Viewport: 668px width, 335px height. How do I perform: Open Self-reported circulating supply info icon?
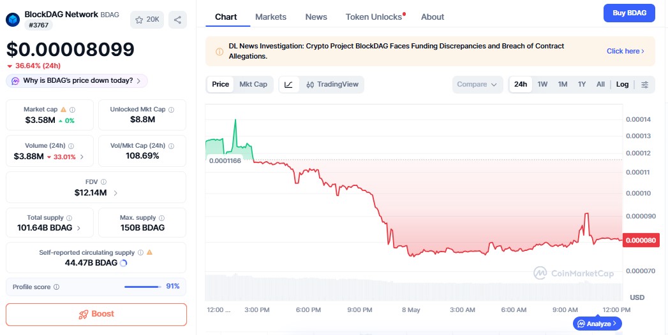coord(140,253)
